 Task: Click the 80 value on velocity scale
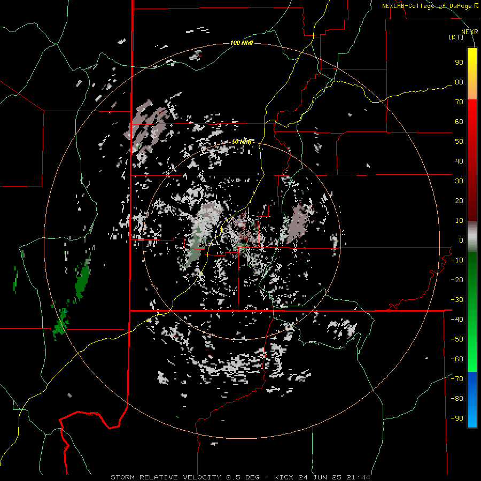459,82
